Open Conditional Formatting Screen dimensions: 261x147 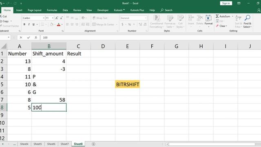click(156, 21)
